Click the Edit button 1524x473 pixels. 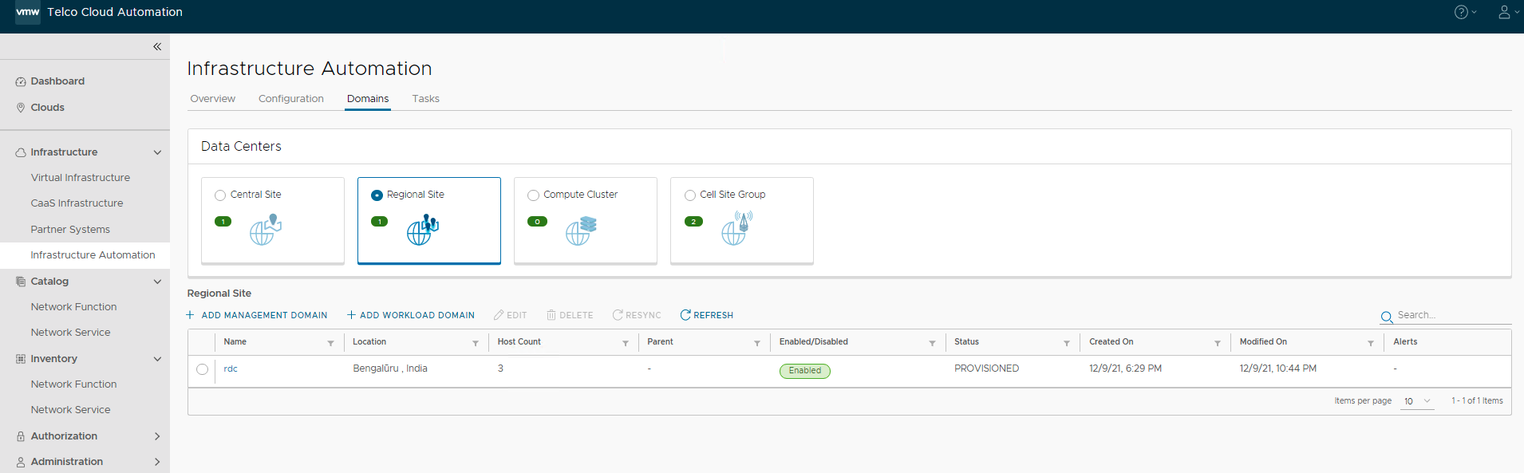511,315
